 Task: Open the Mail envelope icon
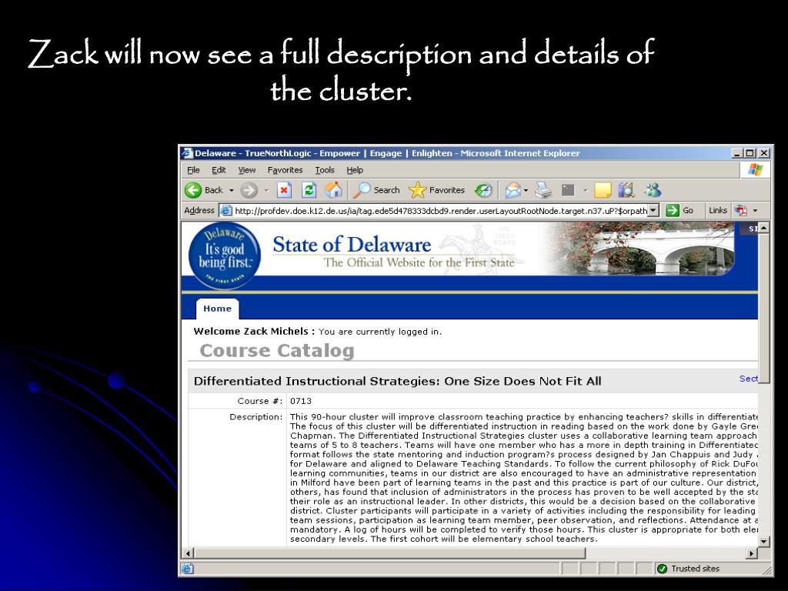pos(513,190)
